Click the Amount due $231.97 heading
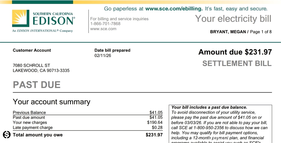281x143 pixels. (x=235, y=52)
